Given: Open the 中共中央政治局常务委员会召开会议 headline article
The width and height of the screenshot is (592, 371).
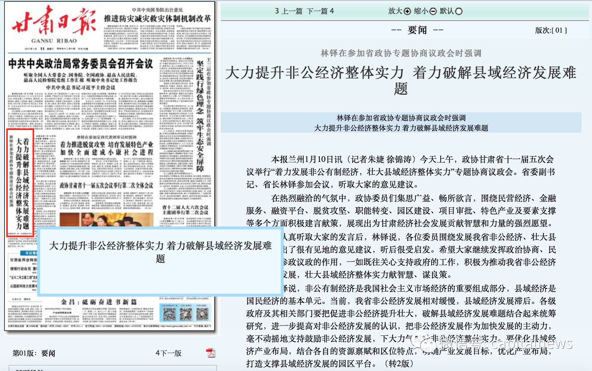Looking at the screenshot, I should click(81, 64).
